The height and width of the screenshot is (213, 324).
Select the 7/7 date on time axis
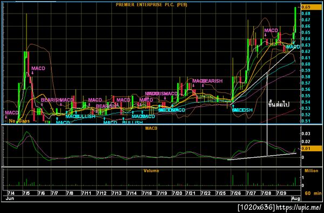point(55,194)
